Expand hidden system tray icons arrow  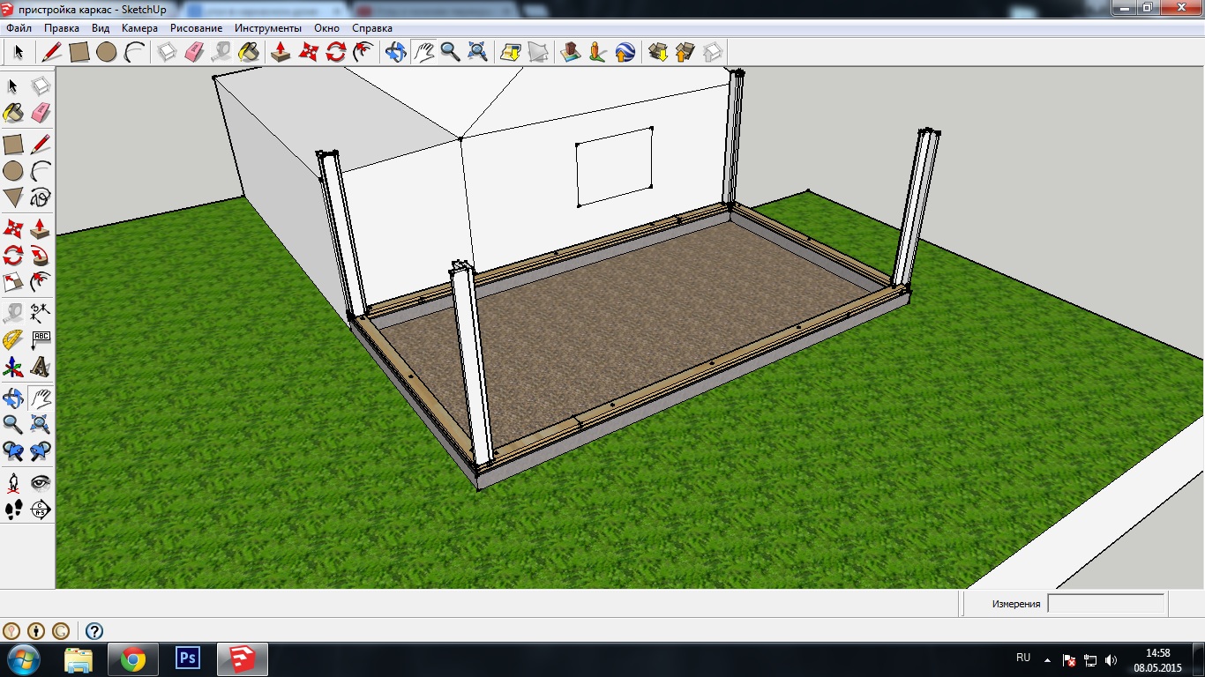[1047, 659]
